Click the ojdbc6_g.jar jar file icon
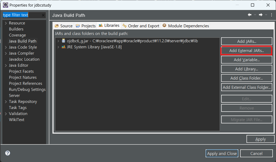Image resolution: width=276 pixels, height=162 pixels. click(64, 41)
